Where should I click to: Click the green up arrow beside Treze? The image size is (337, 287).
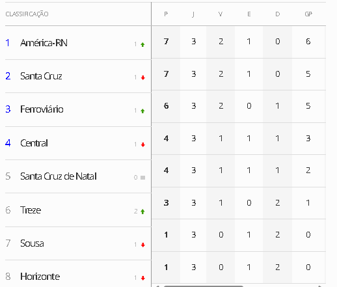pos(142,212)
